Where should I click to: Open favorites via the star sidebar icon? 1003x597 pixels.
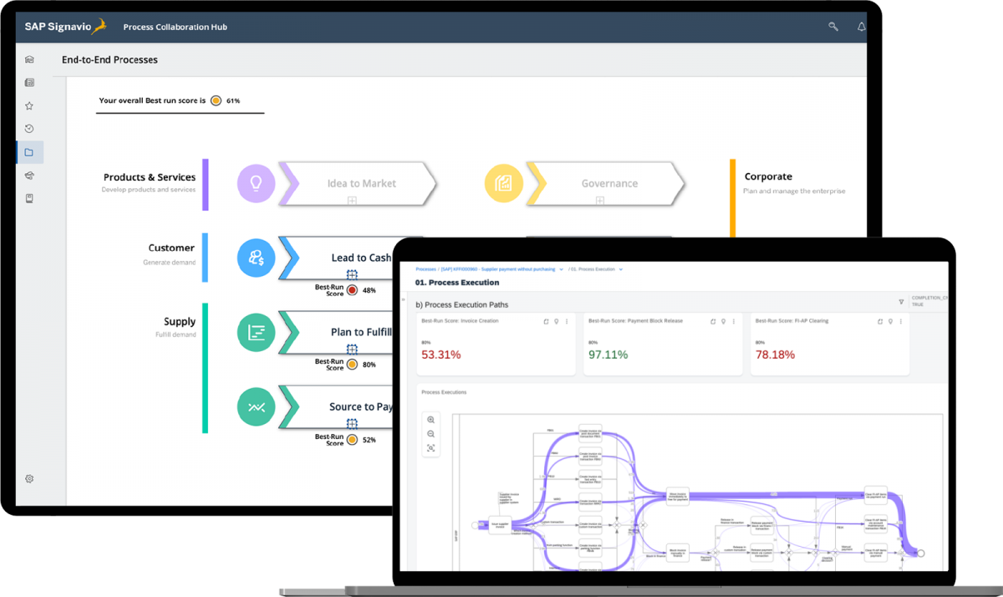[x=28, y=105]
